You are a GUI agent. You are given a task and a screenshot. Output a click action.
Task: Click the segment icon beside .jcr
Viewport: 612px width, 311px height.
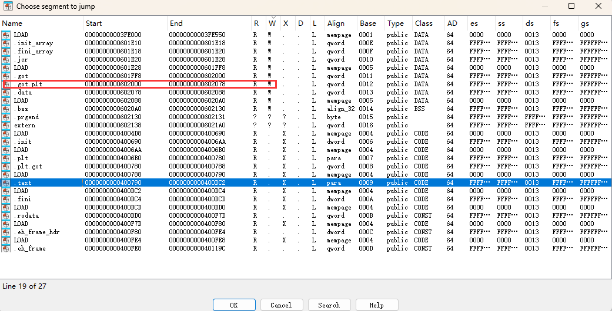click(6, 59)
